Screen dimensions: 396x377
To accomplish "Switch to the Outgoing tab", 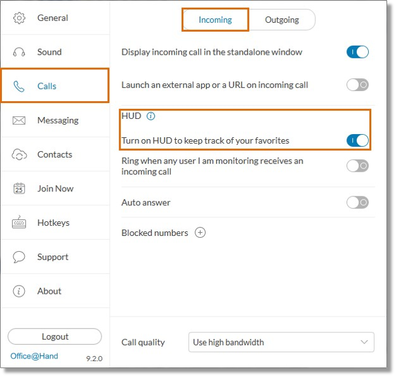I will pos(282,20).
